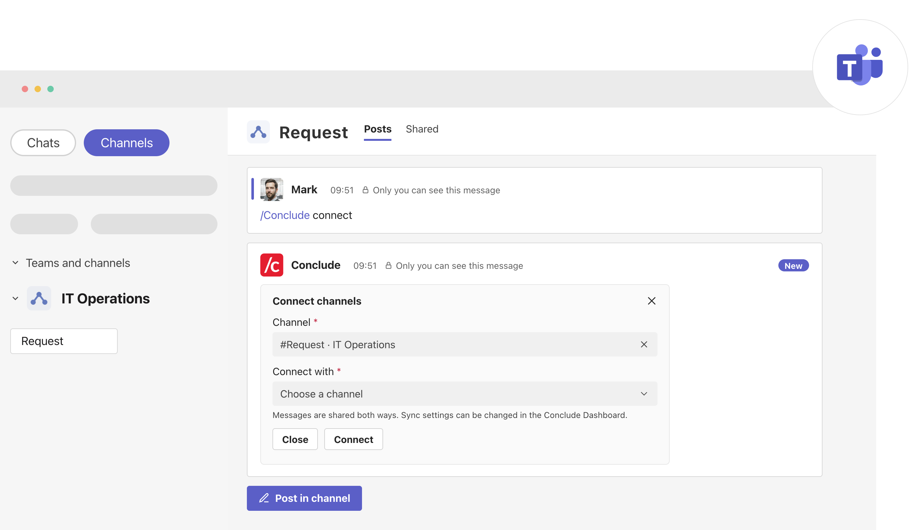Click the IT Operations team name
Screen dimensions: 921x530
click(106, 299)
